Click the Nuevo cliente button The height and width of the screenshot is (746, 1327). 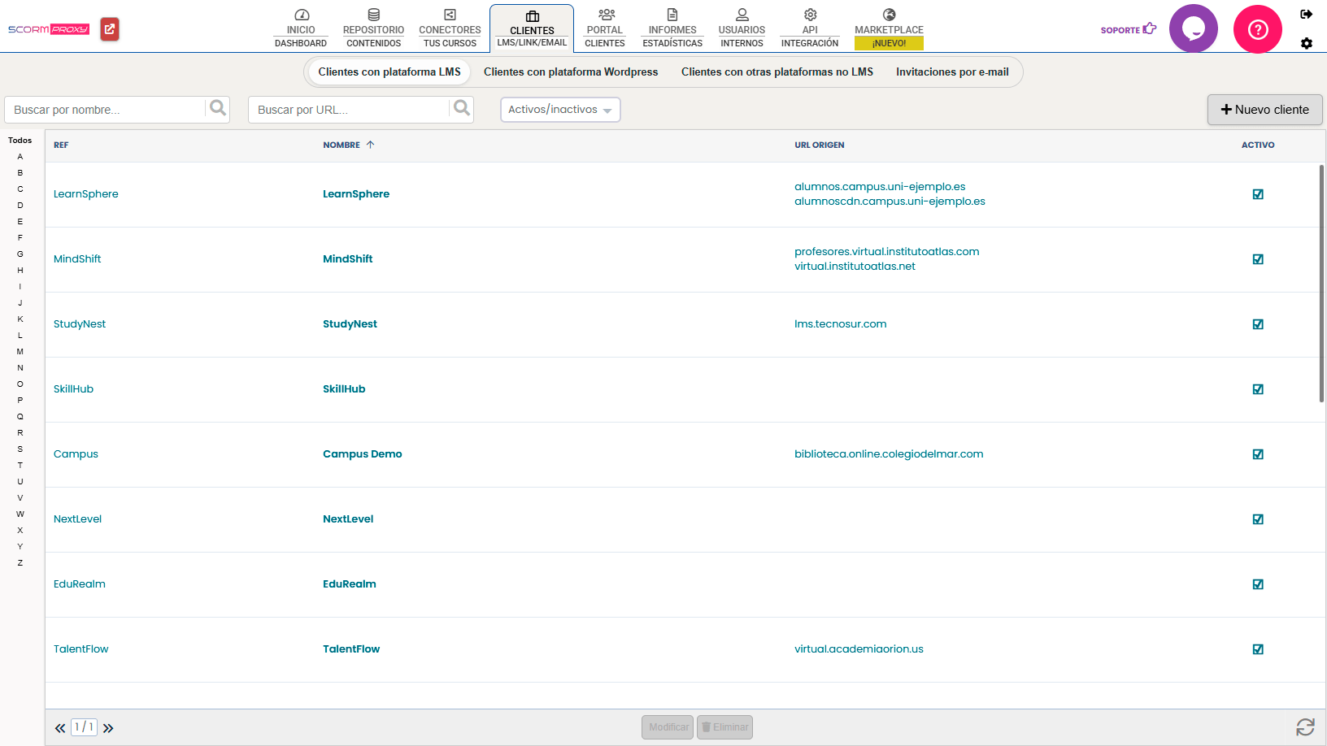click(1265, 110)
